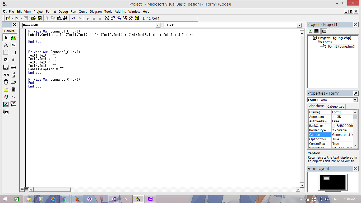This screenshot has height=203, width=361.
Task: Click the General toolbox tab button
Action: [x=10, y=31]
